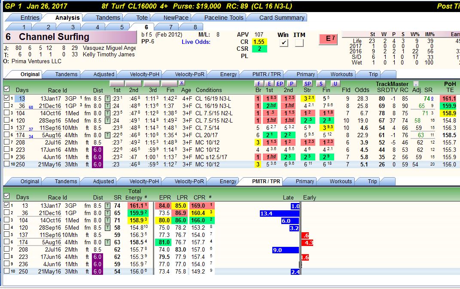Open the NewPace tab
460x289 pixels.
[x=176, y=18]
